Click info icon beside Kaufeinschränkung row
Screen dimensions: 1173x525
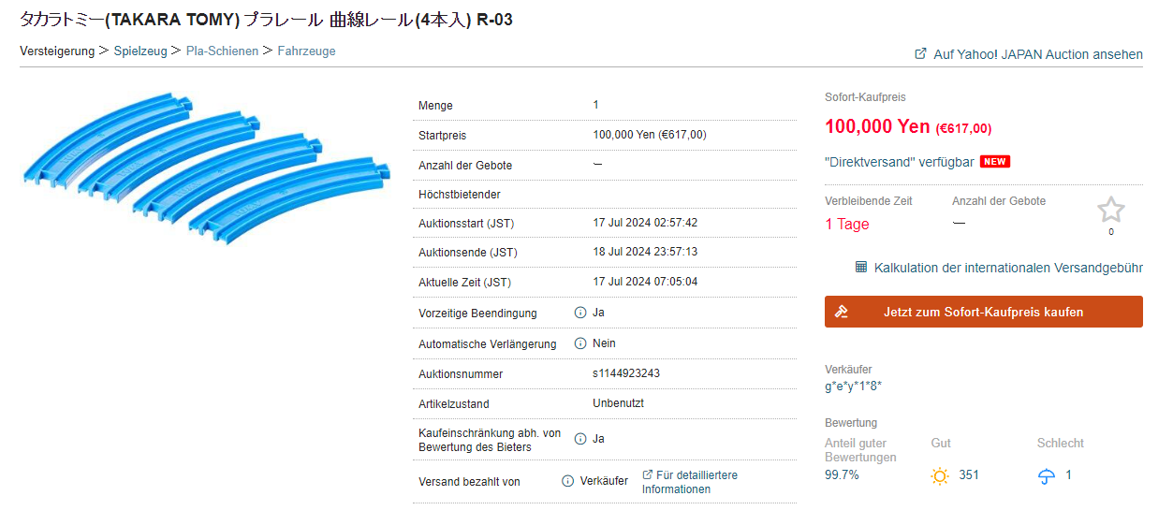580,439
